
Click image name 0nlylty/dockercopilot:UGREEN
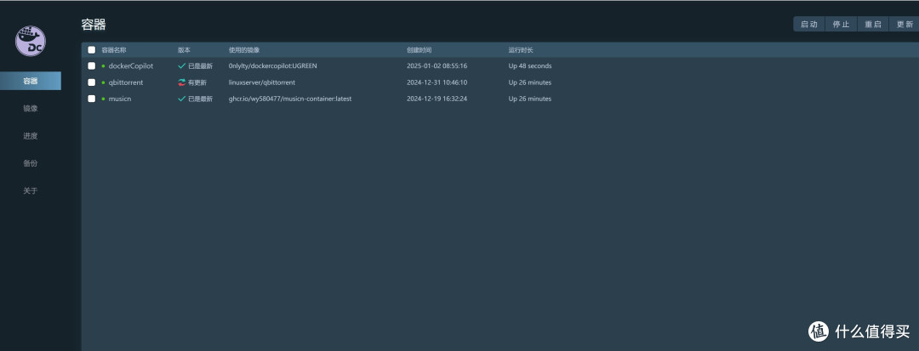pyautogui.click(x=272, y=66)
